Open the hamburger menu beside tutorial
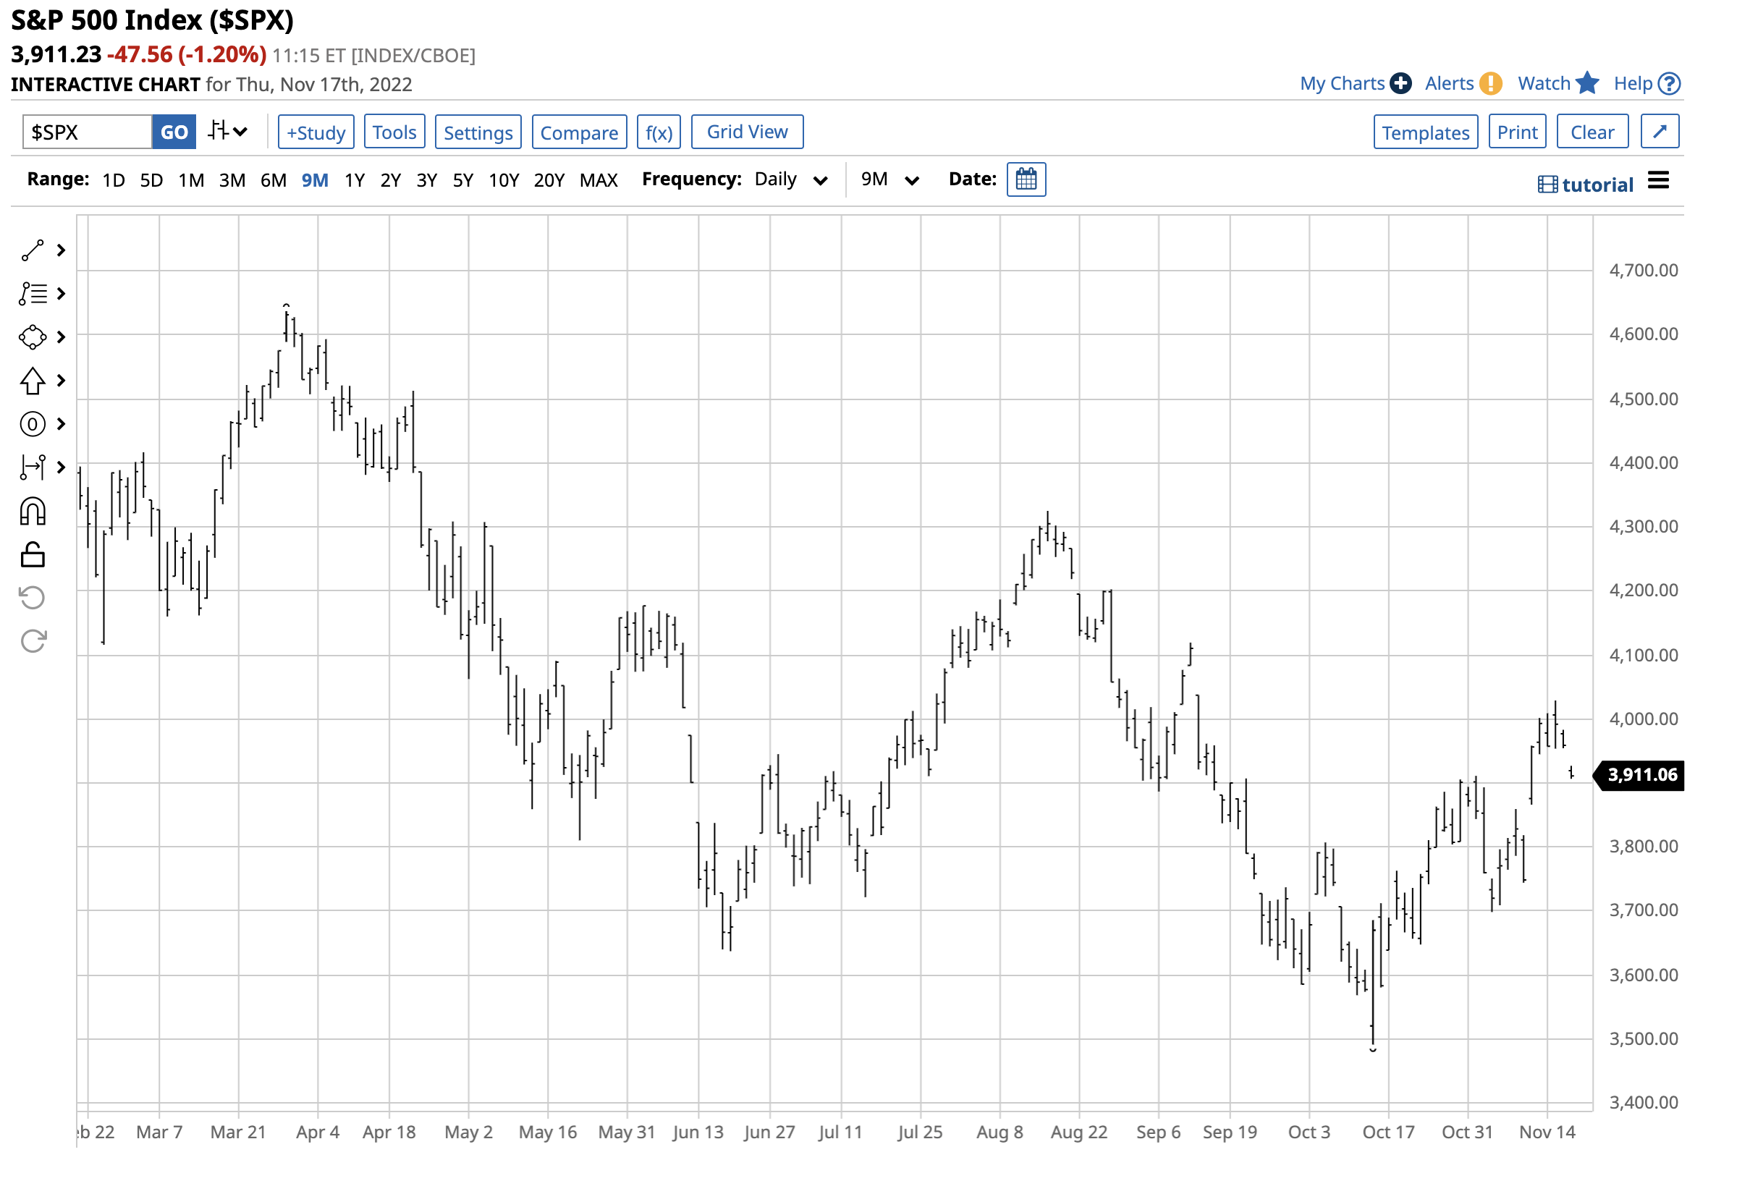 click(1657, 180)
